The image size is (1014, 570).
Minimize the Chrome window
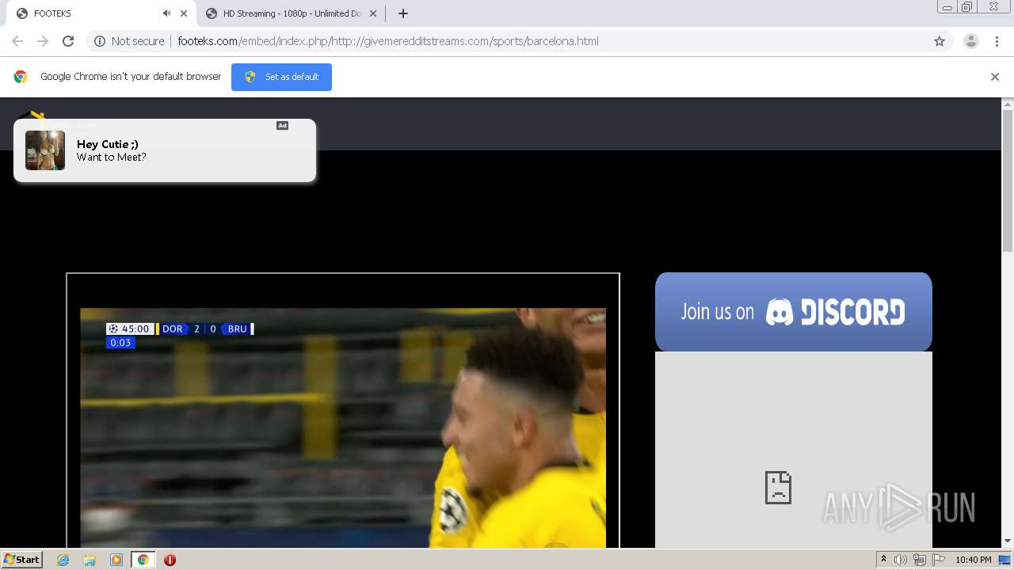[x=947, y=7]
